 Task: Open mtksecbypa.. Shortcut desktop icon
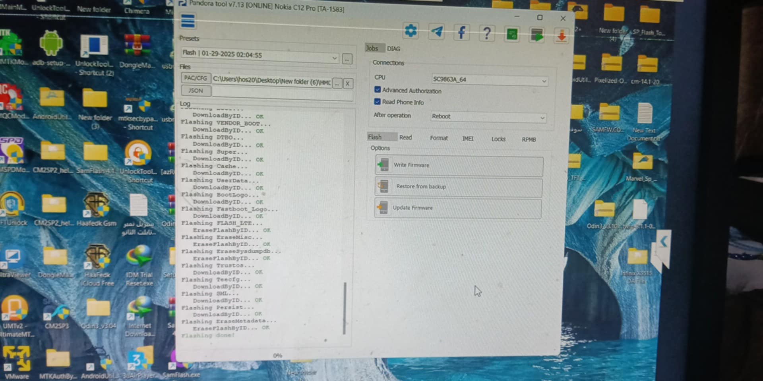[138, 113]
